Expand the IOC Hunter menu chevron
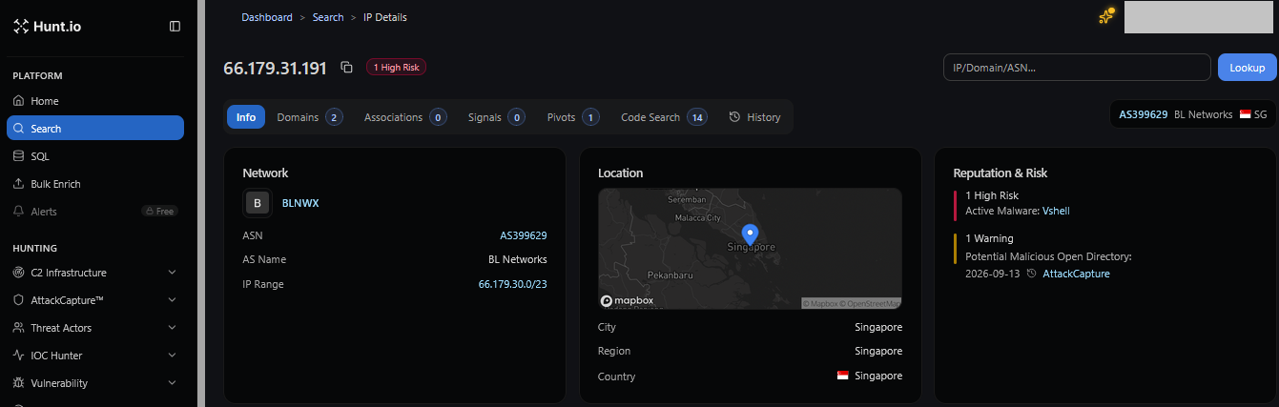The width and height of the screenshot is (1279, 407). coord(172,356)
